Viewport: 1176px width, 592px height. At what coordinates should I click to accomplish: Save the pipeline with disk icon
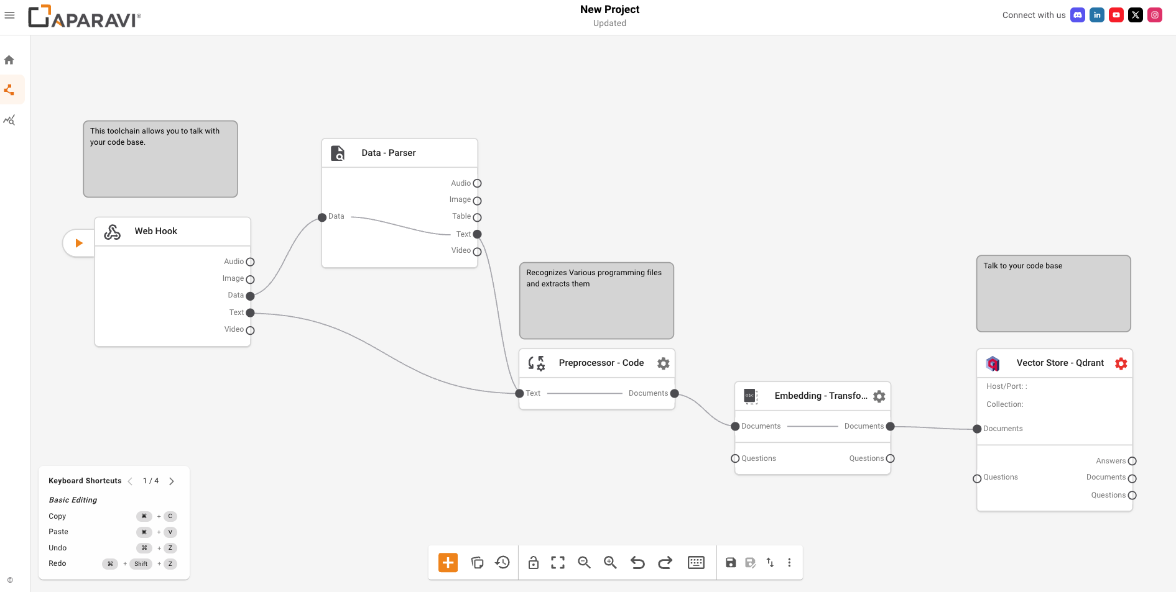click(x=731, y=563)
